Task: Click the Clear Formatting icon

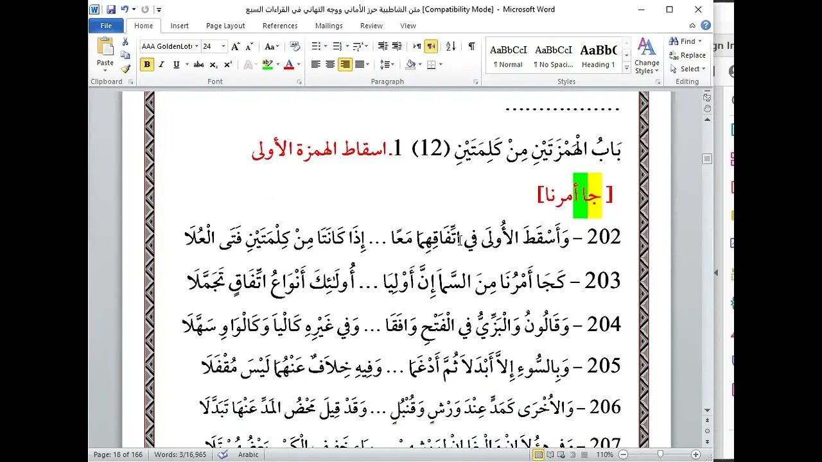Action: point(295,46)
